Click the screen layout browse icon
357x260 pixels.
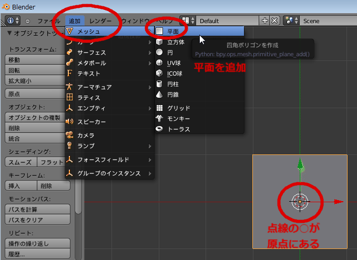186,20
